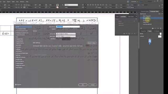Image resolution: width=168 pixels, height=94 pixels.
Task: Switch to Character Styles tab
Action: (145, 11)
